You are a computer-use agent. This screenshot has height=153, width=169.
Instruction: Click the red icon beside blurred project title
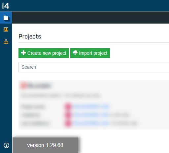[24, 86]
